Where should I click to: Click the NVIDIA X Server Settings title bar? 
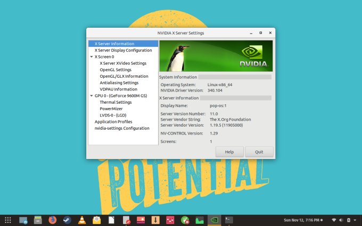tap(180, 33)
